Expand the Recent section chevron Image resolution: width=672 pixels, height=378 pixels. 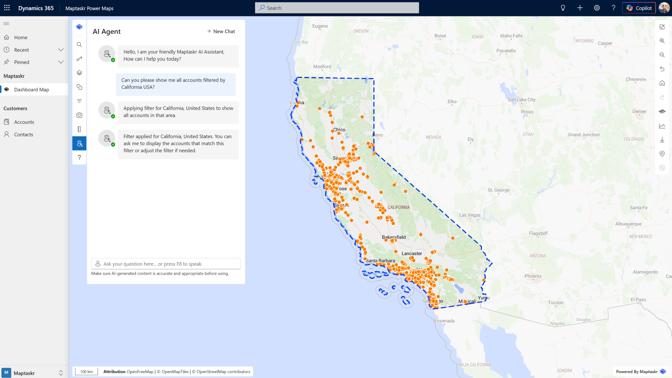61,50
